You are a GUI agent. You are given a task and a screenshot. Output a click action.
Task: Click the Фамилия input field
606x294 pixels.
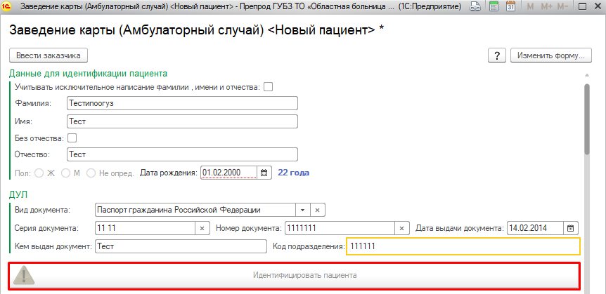182,103
